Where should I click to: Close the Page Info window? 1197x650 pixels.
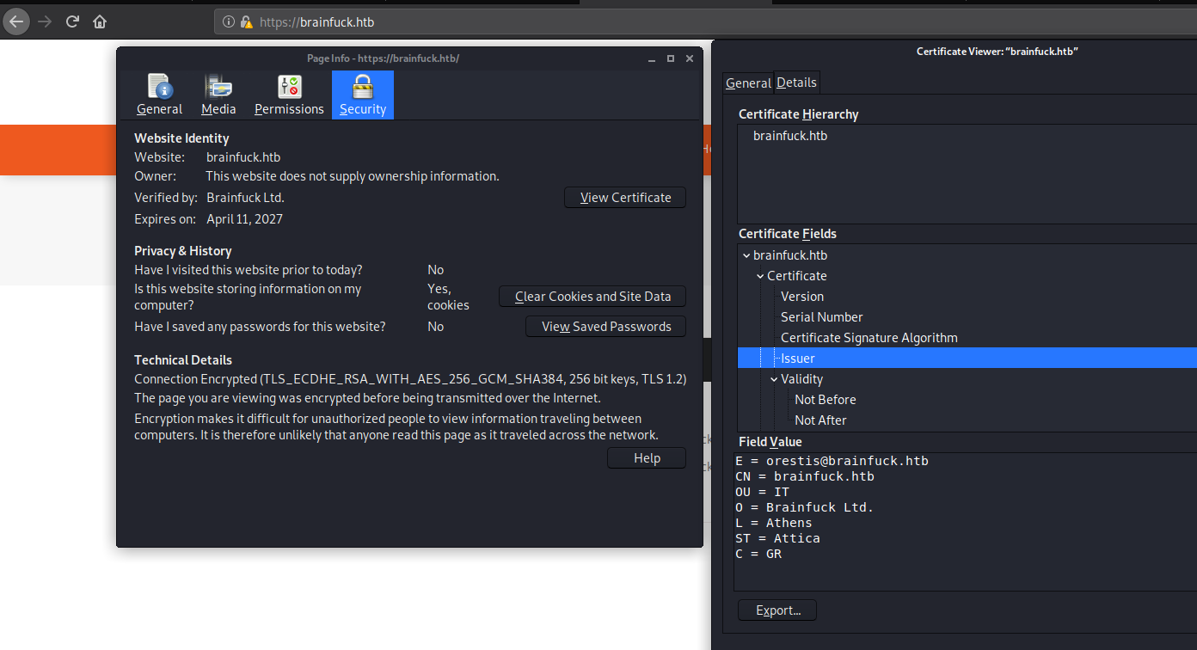point(690,58)
